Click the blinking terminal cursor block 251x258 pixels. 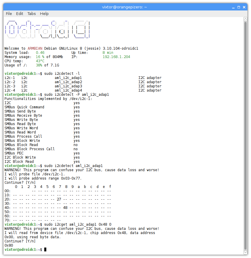[x=46, y=249]
